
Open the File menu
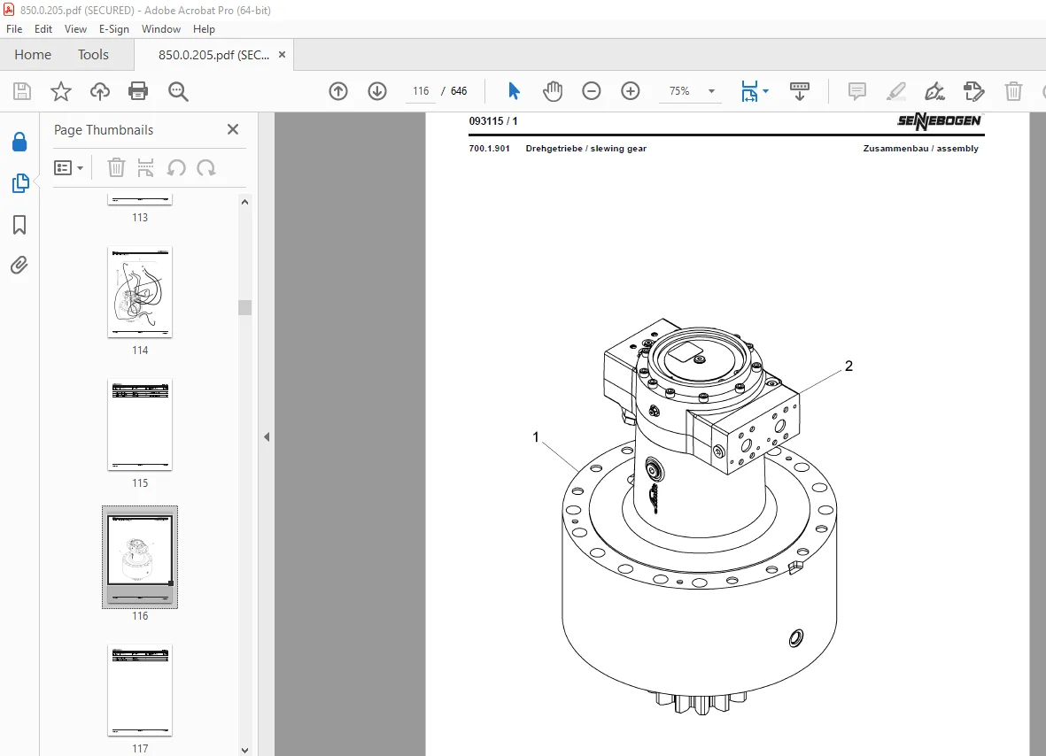pyautogui.click(x=14, y=29)
